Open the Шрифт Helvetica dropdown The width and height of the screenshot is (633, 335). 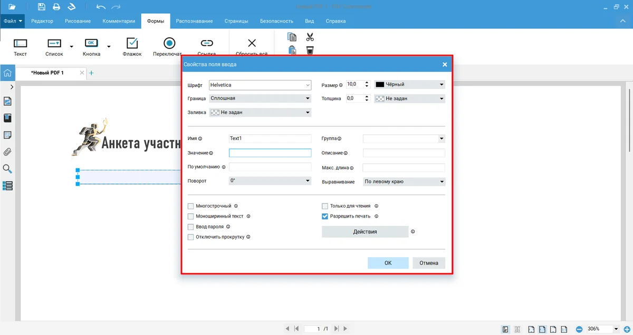260,85
